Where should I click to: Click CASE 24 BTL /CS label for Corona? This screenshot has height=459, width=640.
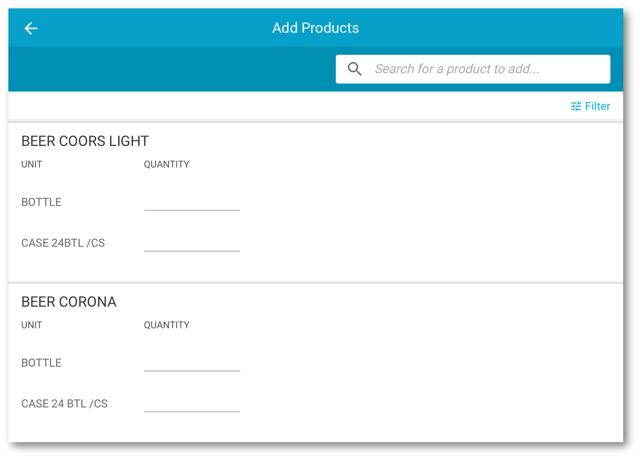pyautogui.click(x=64, y=403)
